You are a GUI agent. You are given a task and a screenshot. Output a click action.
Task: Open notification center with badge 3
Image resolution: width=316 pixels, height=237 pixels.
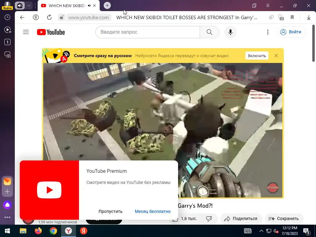pos(306,231)
